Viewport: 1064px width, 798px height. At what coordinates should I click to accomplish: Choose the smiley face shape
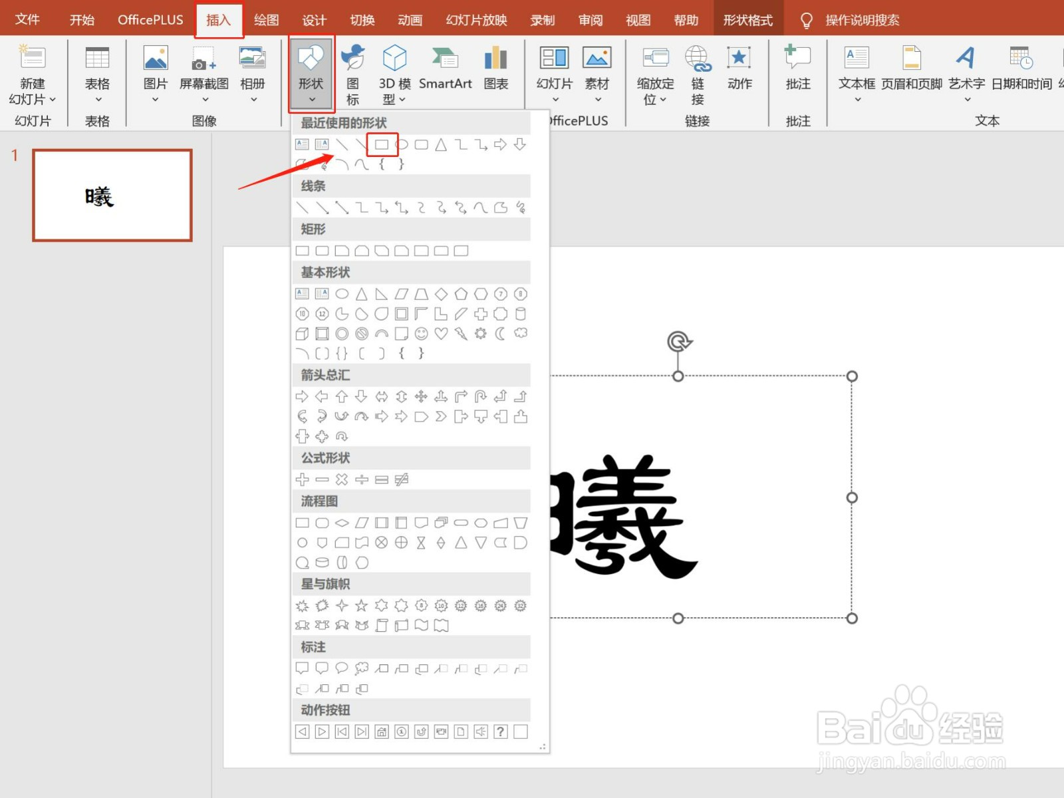pos(421,333)
